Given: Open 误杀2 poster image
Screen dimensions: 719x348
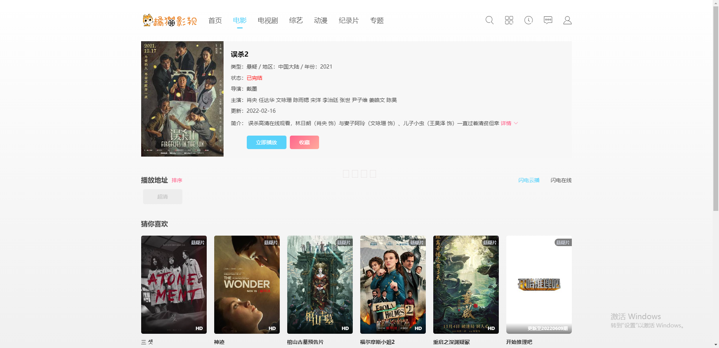Looking at the screenshot, I should tap(182, 99).
